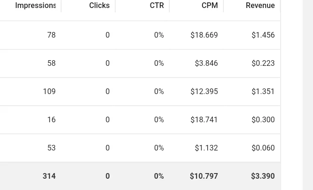This screenshot has height=190, width=313.
Task: Click the $12.395 CPM cell
Action: tap(204, 92)
